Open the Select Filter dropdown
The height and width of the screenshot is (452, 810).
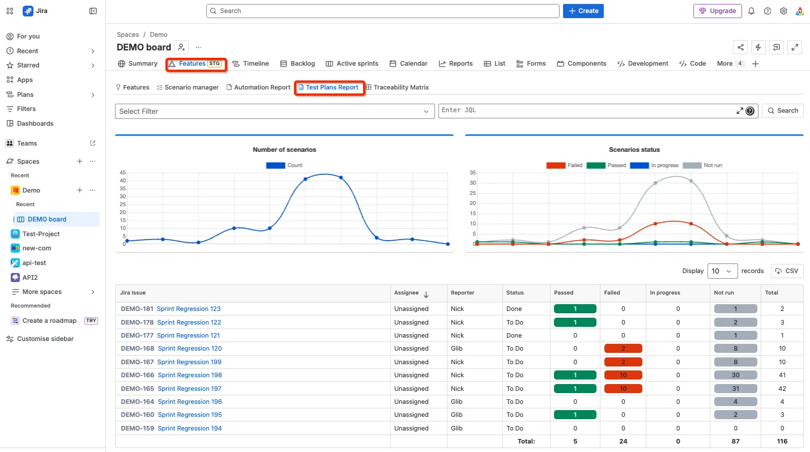pos(275,112)
